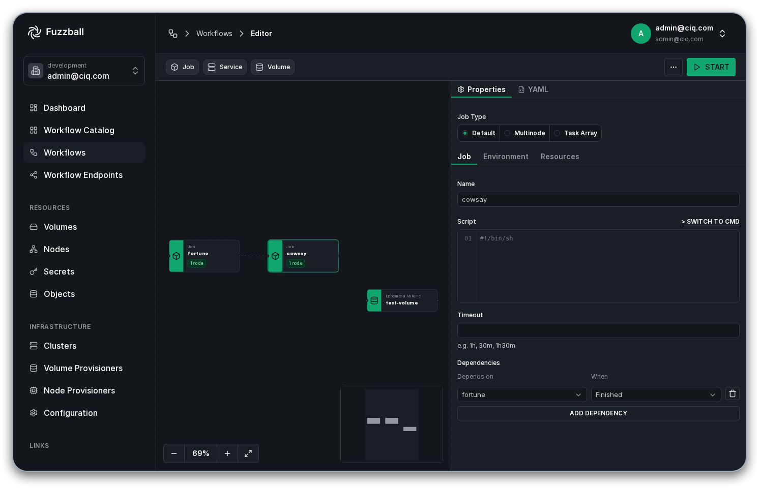Screen dimensions: 759x488
Task: Start the workflow with START button
Action: click(x=711, y=67)
